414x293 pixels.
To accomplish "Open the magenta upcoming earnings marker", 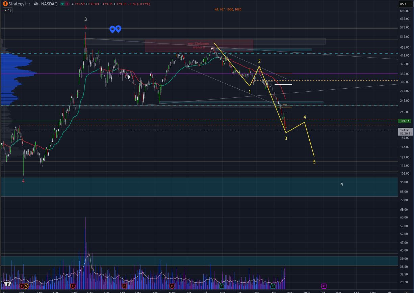I will 324,286.
